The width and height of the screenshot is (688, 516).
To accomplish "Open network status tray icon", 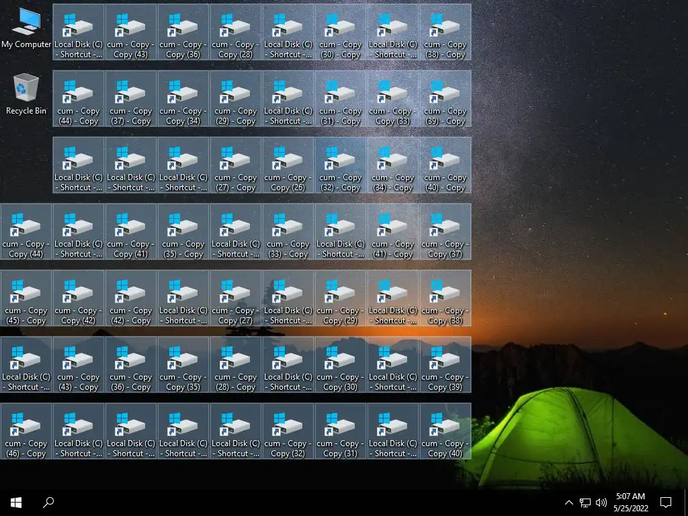I will tap(585, 503).
